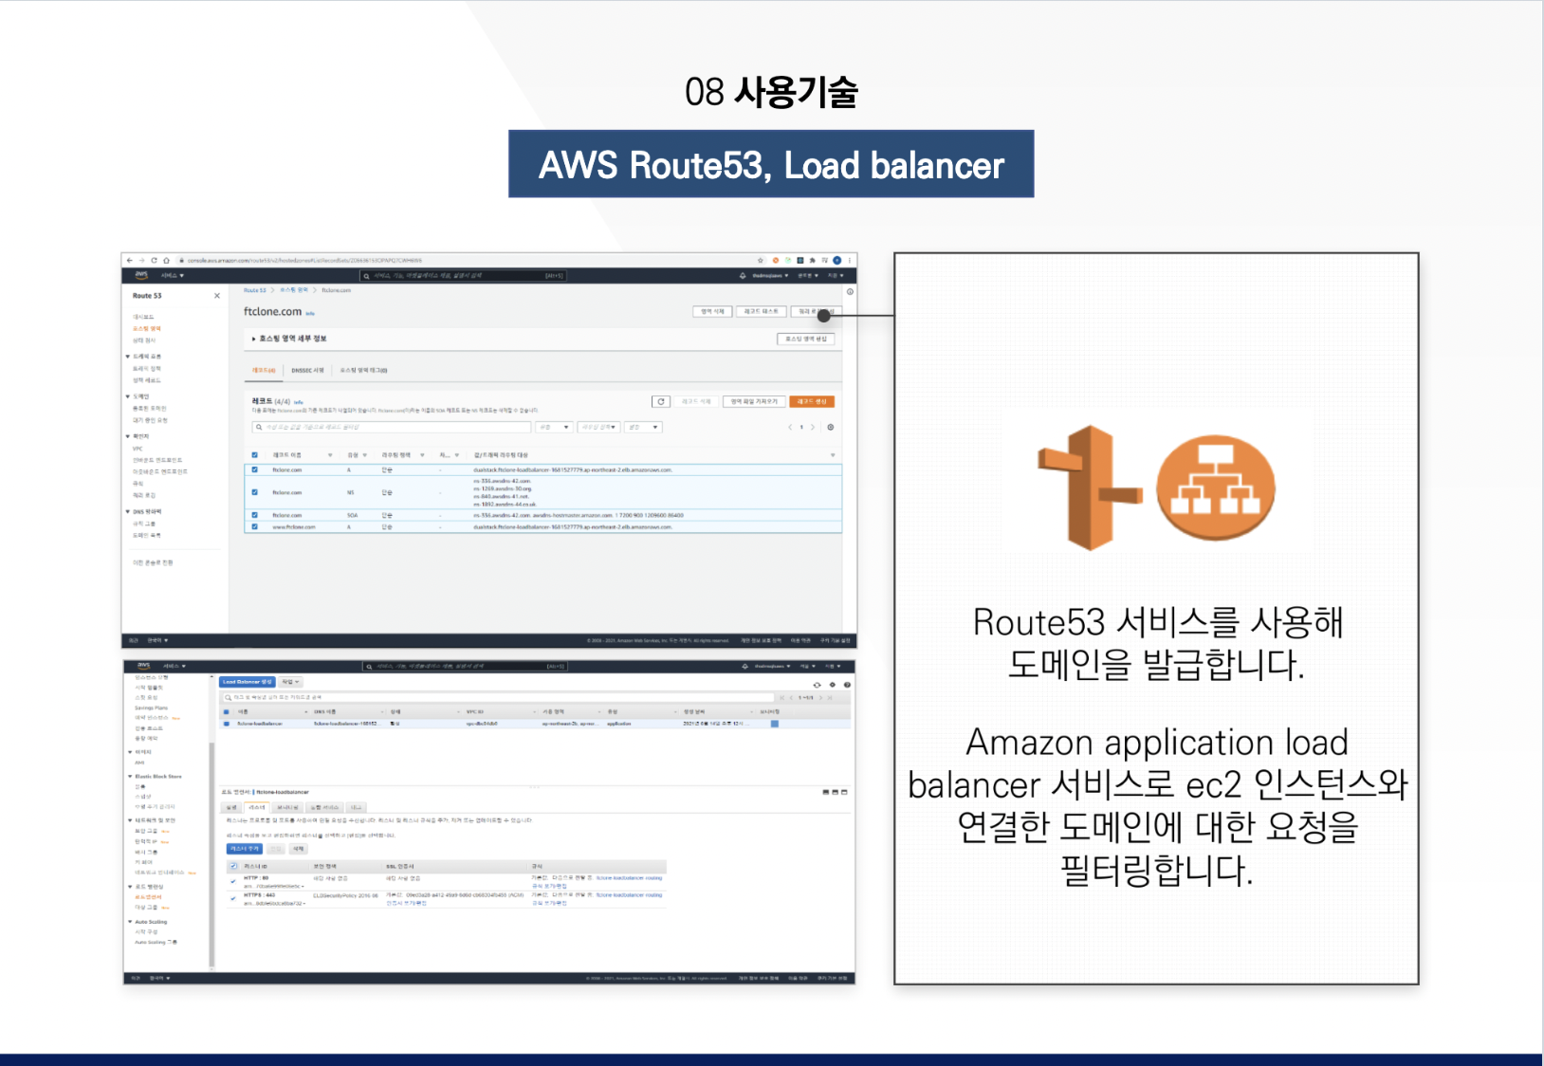Click the AWS logo in the top navigation
This screenshot has height=1066, width=1544.
(x=140, y=275)
